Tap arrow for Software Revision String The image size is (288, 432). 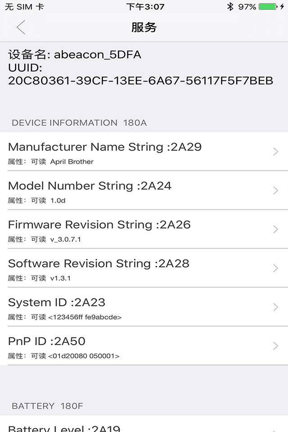(x=276, y=268)
